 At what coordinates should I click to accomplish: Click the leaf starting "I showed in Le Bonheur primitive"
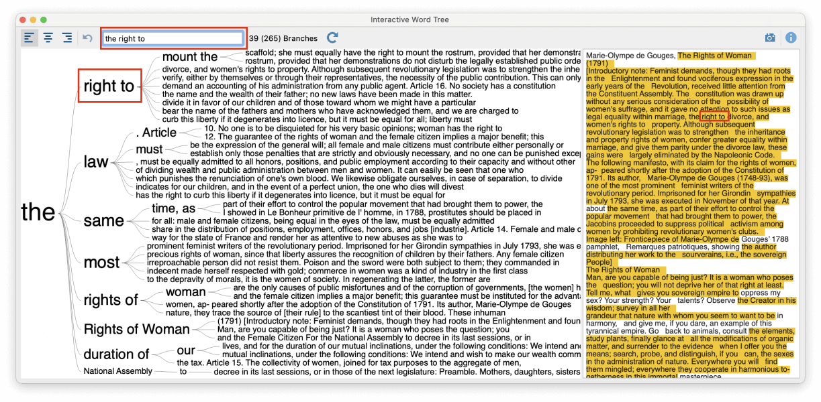[382, 212]
